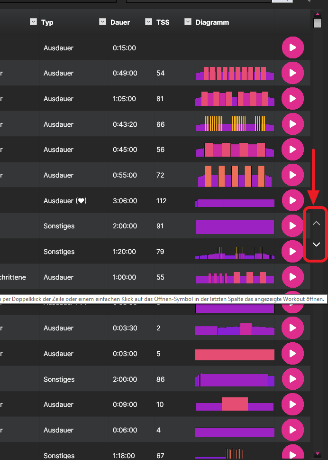
Task: Click the scrollbar up arrow
Action: tap(318, 14)
